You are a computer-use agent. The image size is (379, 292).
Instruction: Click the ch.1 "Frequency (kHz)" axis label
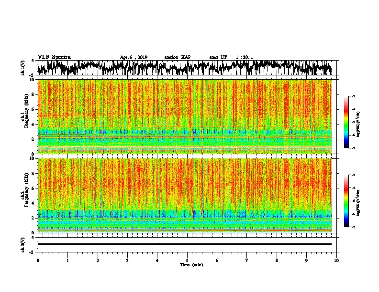(x=26, y=111)
